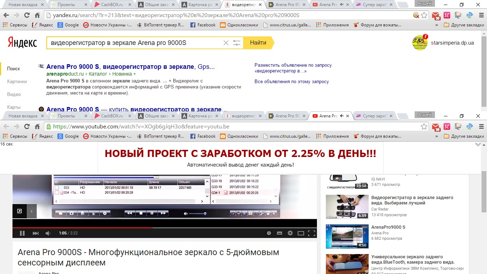
Task: Open Gmail extension icon in the Yandex window
Action: [x=436, y=15]
